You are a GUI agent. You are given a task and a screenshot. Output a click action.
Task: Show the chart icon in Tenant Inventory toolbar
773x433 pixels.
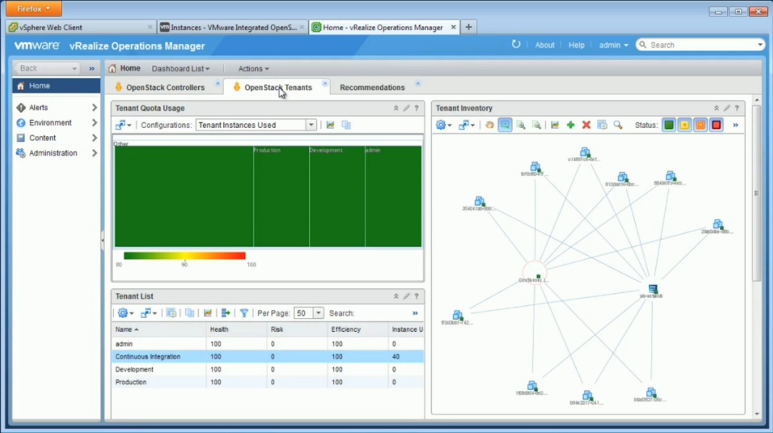click(555, 125)
